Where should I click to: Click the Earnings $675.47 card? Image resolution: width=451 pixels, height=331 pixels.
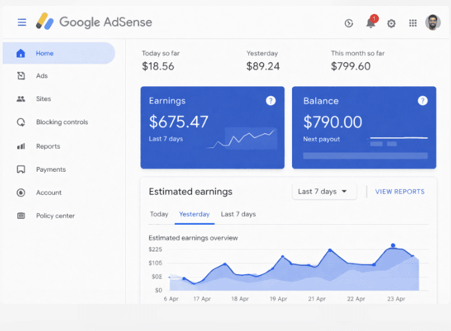(213, 127)
